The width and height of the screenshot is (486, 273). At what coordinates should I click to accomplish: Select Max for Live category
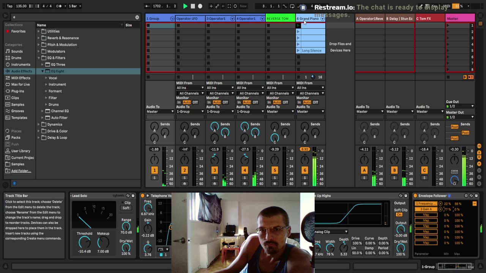pyautogui.click(x=21, y=85)
